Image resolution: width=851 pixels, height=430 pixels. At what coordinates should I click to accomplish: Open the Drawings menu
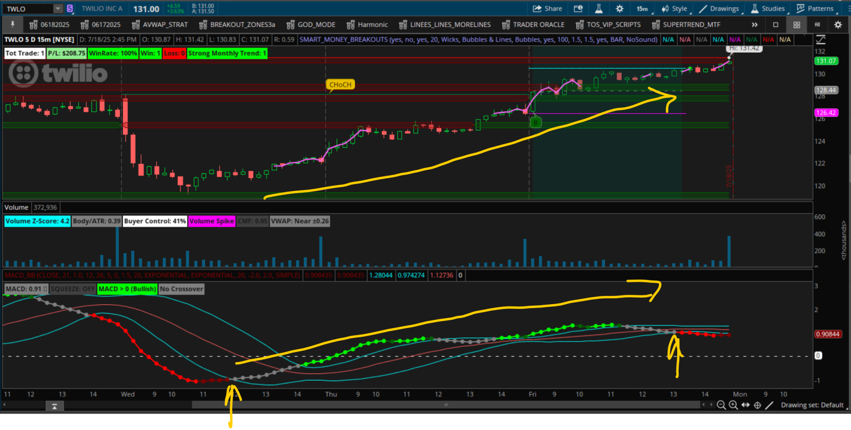coord(720,9)
